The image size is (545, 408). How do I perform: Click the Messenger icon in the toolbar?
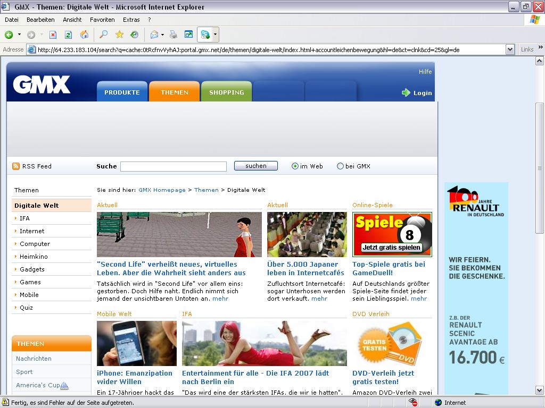point(205,35)
